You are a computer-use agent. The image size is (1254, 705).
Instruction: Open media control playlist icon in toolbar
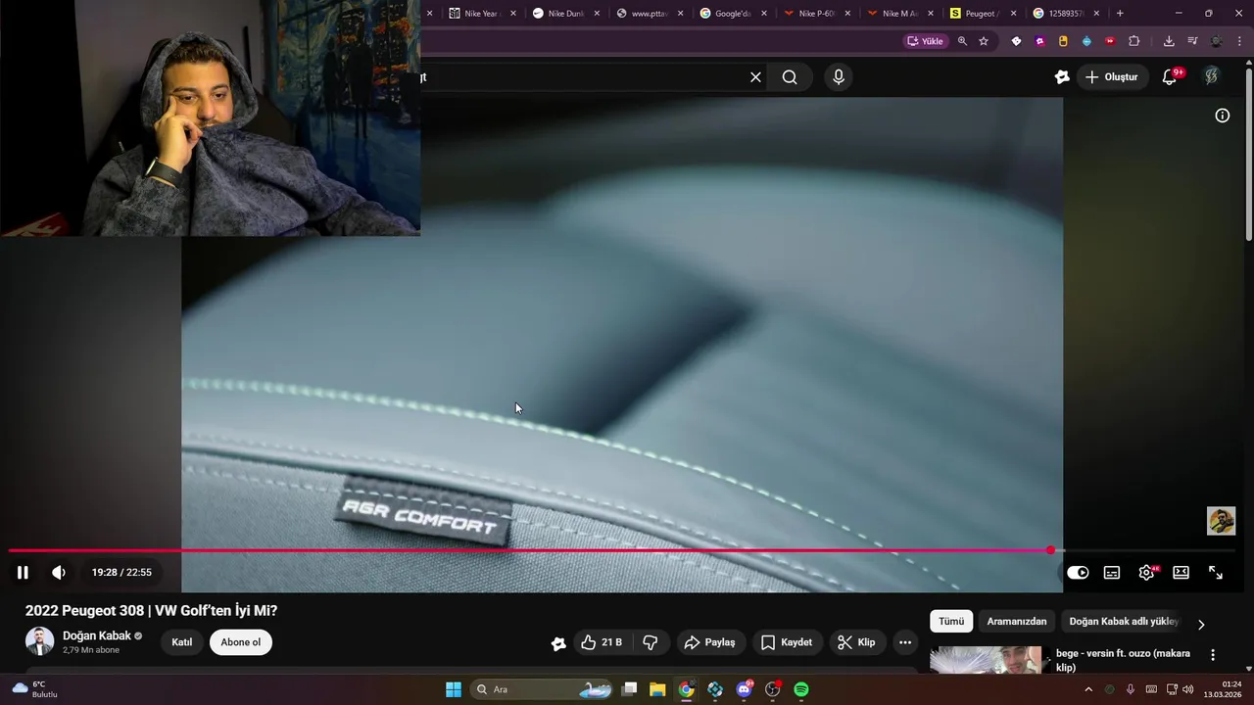click(x=1192, y=41)
